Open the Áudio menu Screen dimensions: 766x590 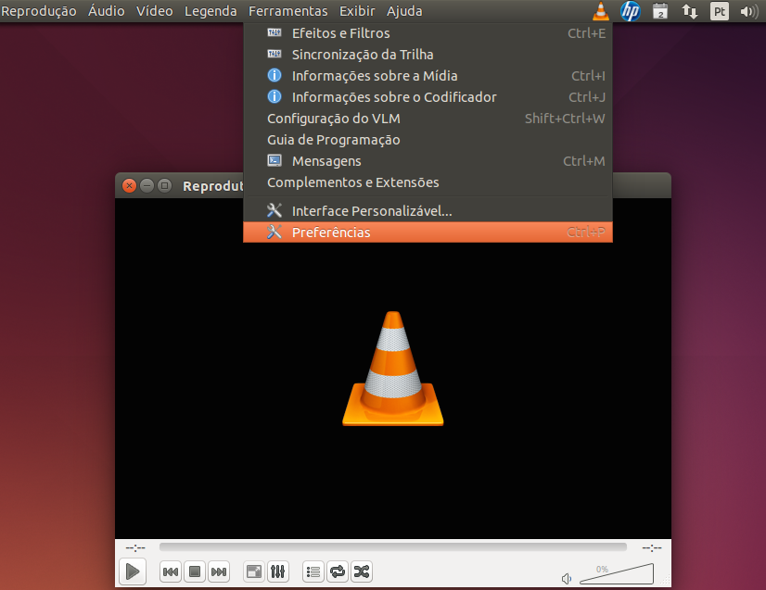(x=106, y=11)
